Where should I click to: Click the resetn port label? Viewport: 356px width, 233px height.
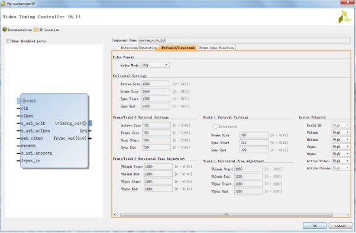pos(28,146)
